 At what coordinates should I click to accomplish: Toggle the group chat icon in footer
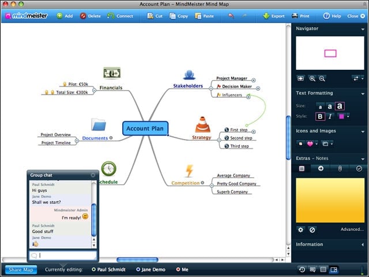click(x=312, y=269)
